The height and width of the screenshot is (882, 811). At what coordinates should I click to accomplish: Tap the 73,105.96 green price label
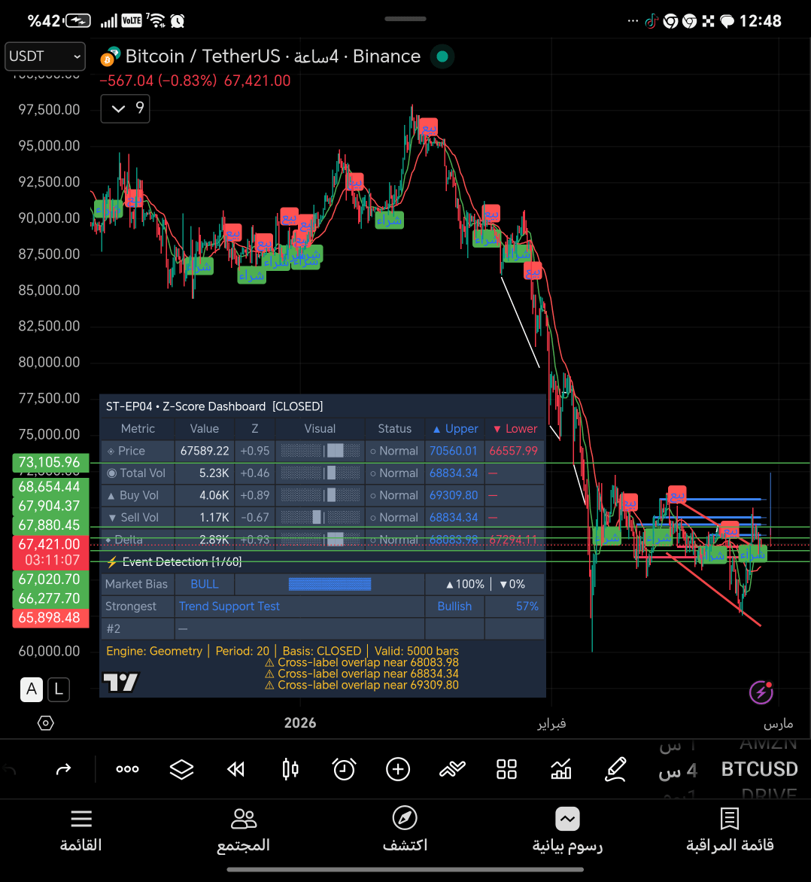tap(50, 462)
